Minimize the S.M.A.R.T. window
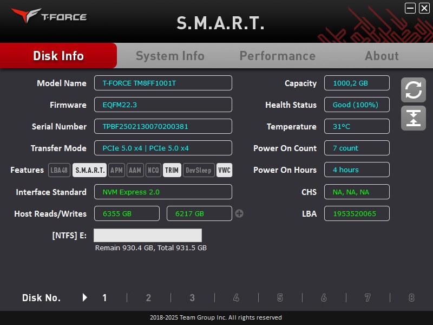Image resolution: width=433 pixels, height=325 pixels. pyautogui.click(x=410, y=8)
